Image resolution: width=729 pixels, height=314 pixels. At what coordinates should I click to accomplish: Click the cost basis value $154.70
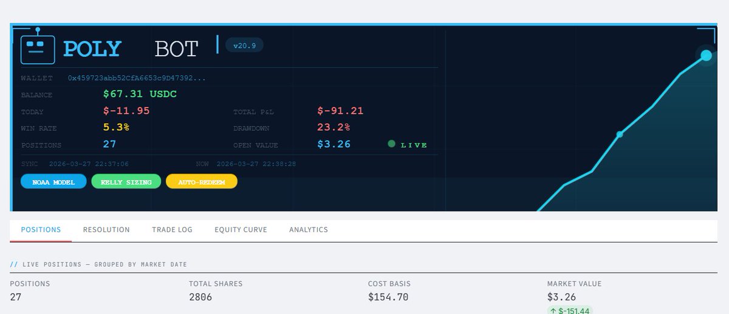tap(388, 297)
